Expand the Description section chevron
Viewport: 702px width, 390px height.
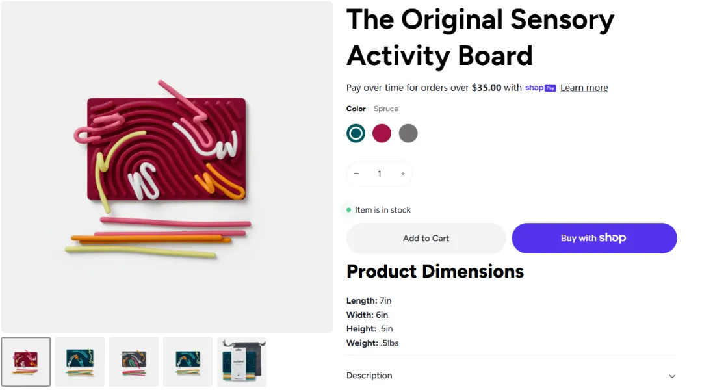click(672, 376)
